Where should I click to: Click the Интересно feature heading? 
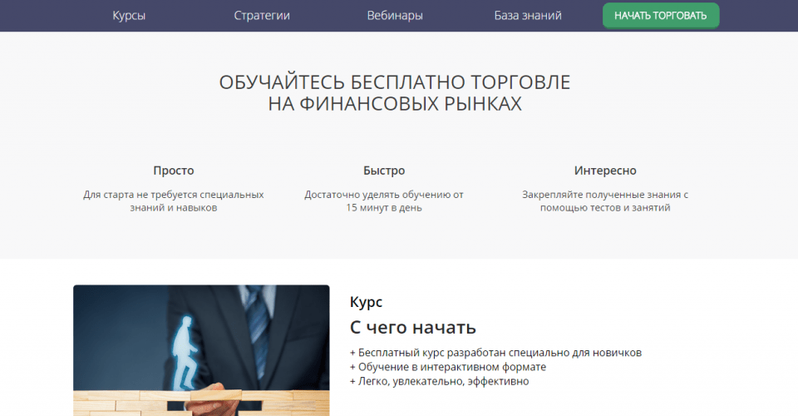pos(605,171)
